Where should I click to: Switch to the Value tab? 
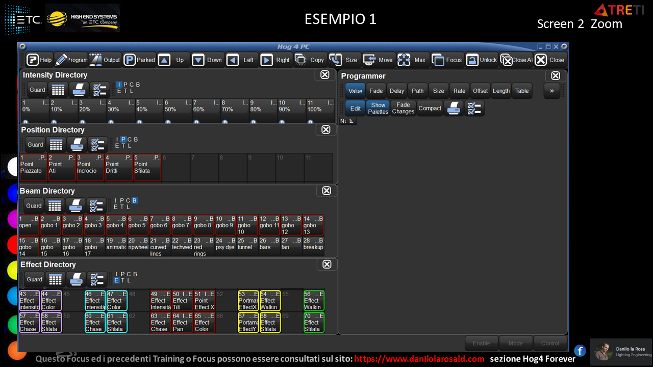click(356, 91)
